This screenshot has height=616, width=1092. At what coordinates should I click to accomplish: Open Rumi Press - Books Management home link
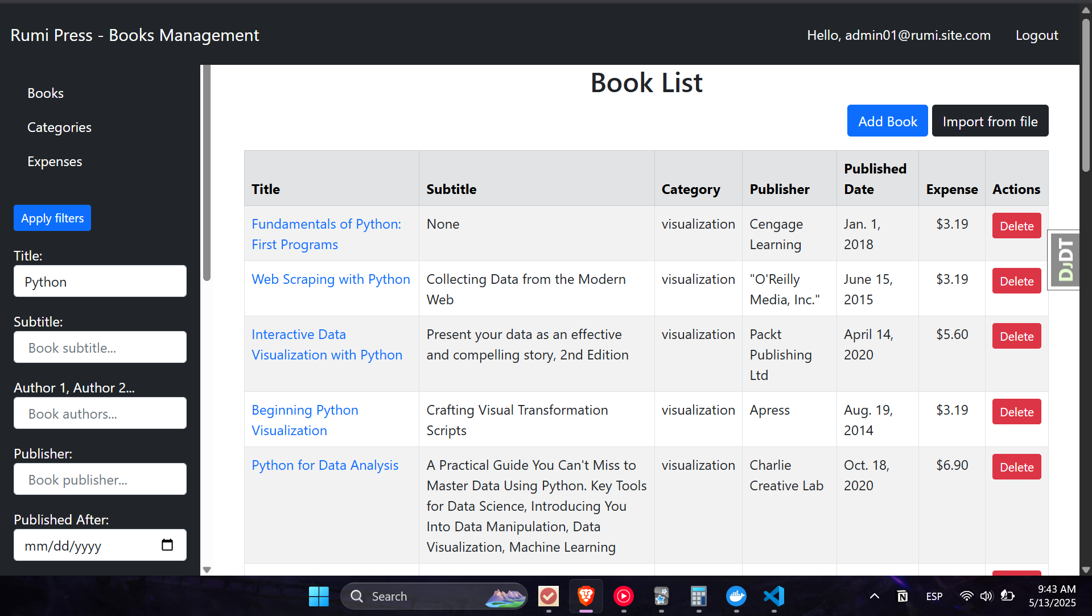135,35
